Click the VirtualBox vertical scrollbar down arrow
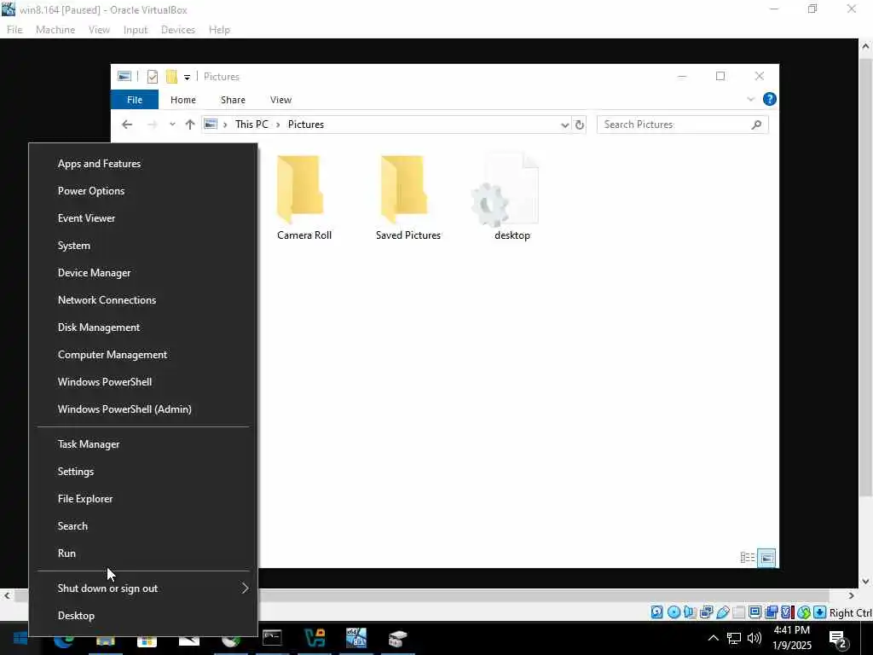Image resolution: width=873 pixels, height=655 pixels. [x=865, y=581]
